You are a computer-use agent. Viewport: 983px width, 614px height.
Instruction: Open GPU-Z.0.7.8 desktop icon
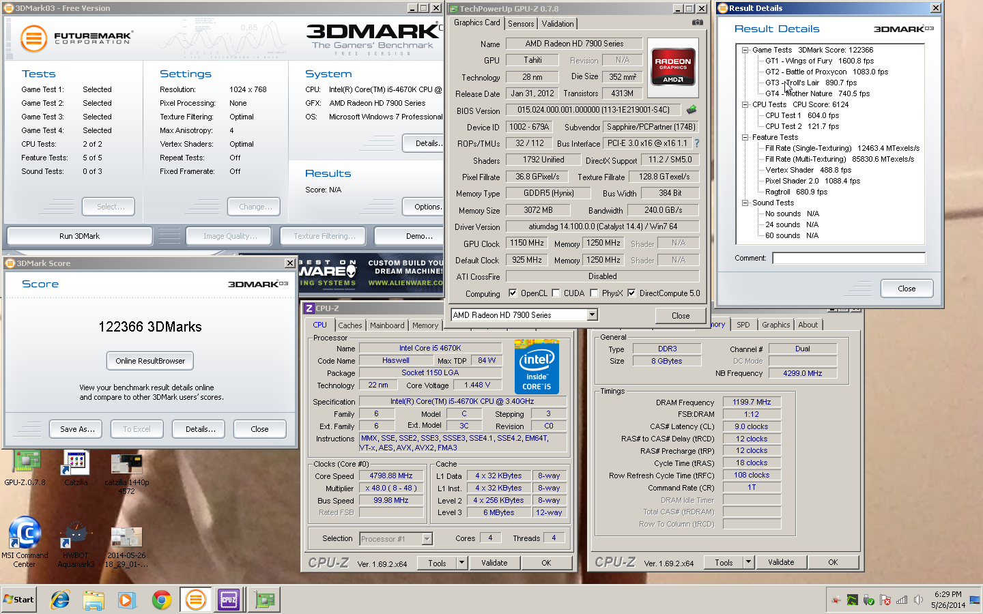[x=26, y=467]
